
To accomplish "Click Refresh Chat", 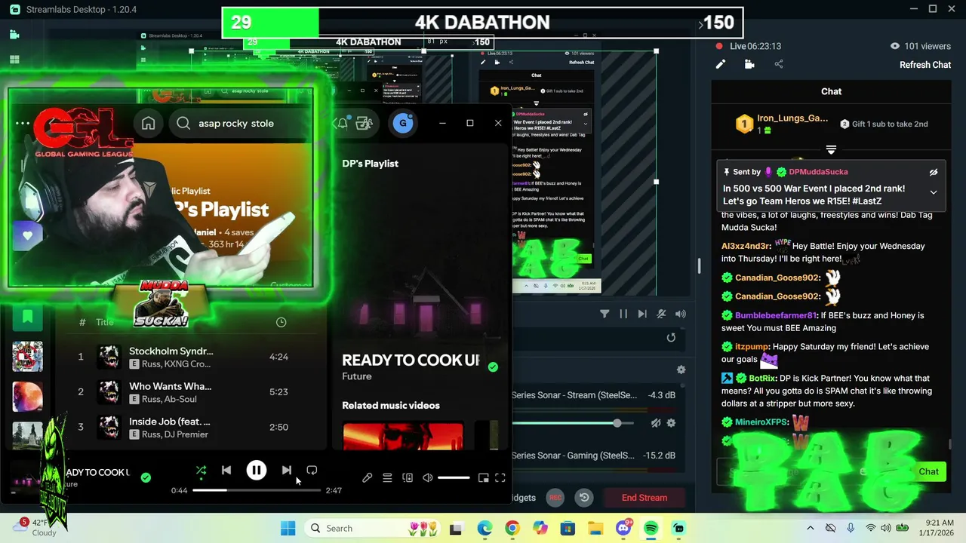I will (x=924, y=65).
